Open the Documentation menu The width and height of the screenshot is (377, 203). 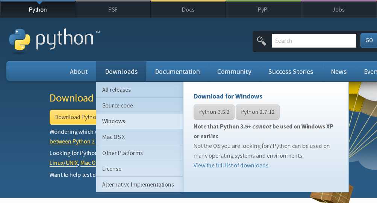[177, 72]
